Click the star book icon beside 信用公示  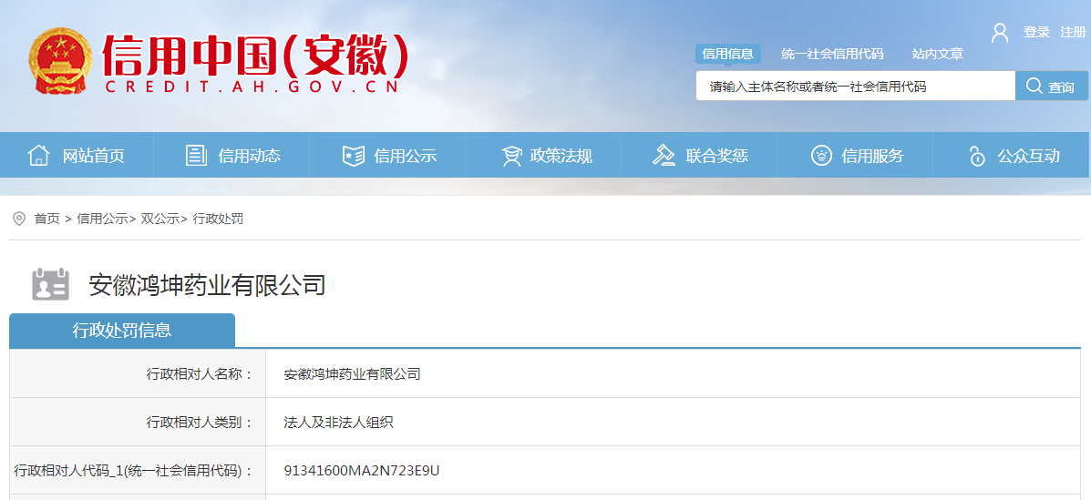tap(354, 156)
